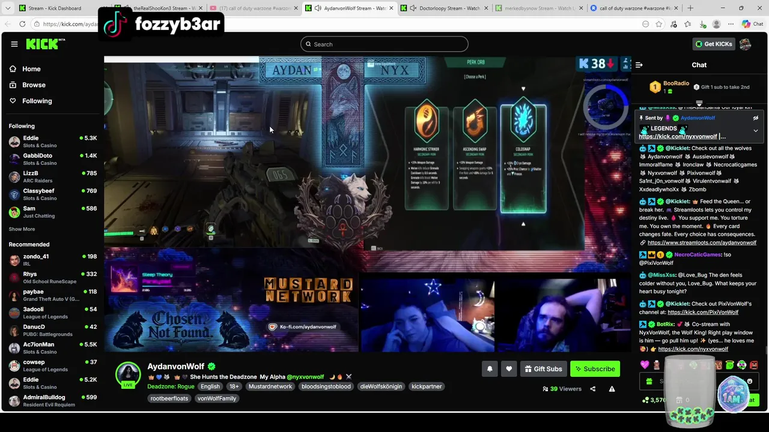This screenshot has width=769, height=432.
Task: Click the Get KICKs button
Action: click(x=714, y=44)
